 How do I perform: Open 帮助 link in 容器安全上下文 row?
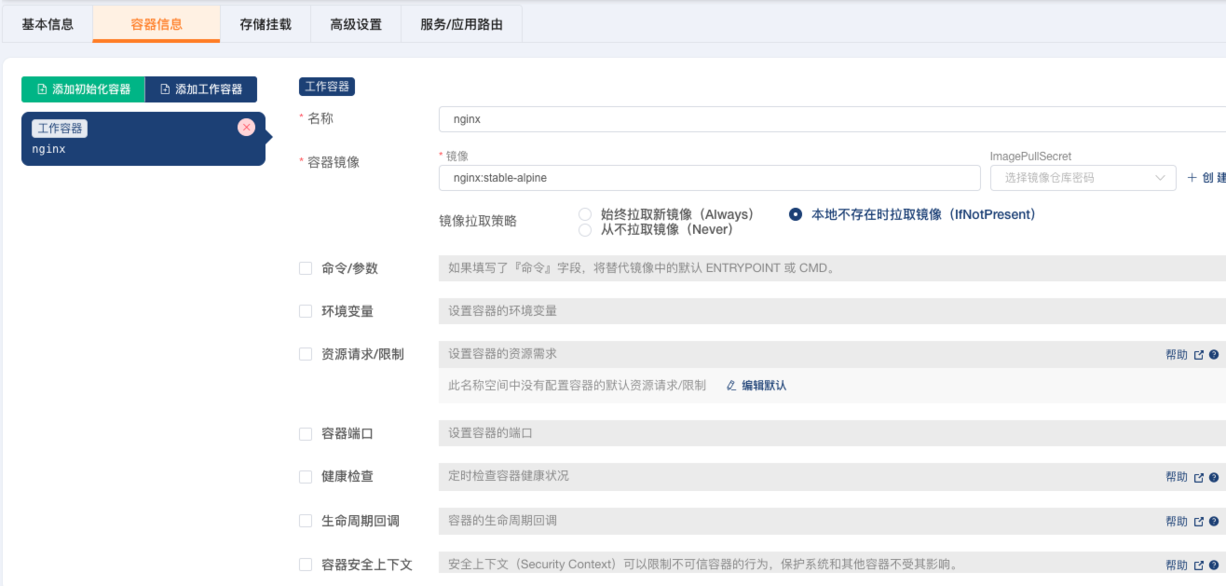coord(1177,566)
